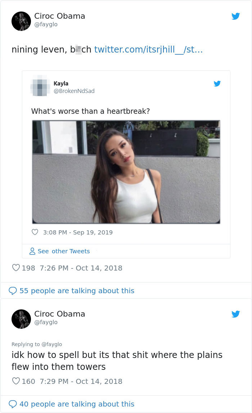
Task: Click Twitter bird icon on reply tweet
Action: click(236, 314)
